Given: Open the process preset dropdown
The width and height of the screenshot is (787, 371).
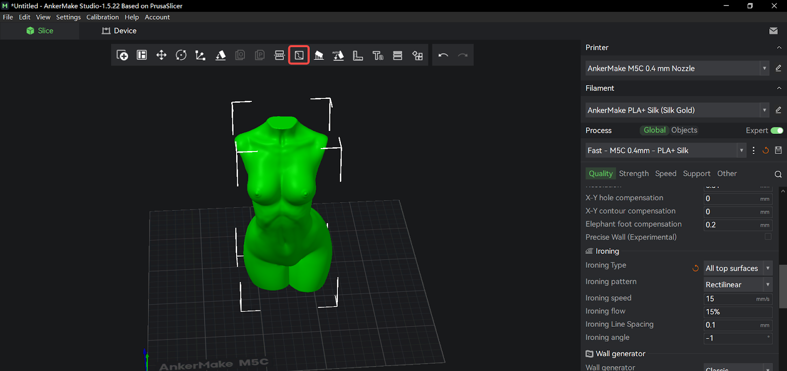Looking at the screenshot, I should click(741, 151).
